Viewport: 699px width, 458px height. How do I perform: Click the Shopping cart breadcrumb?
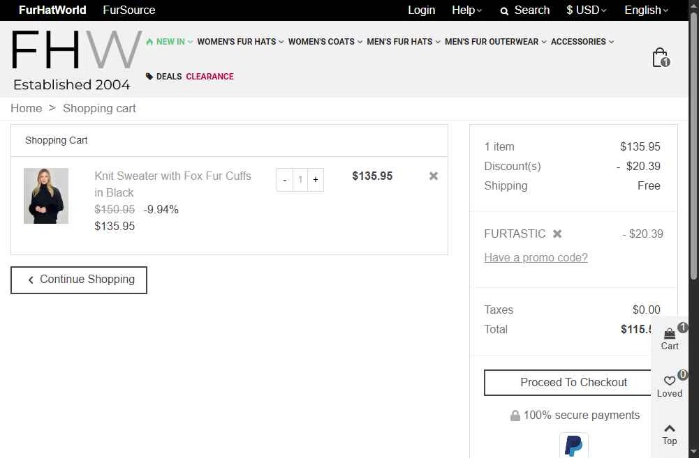99,108
